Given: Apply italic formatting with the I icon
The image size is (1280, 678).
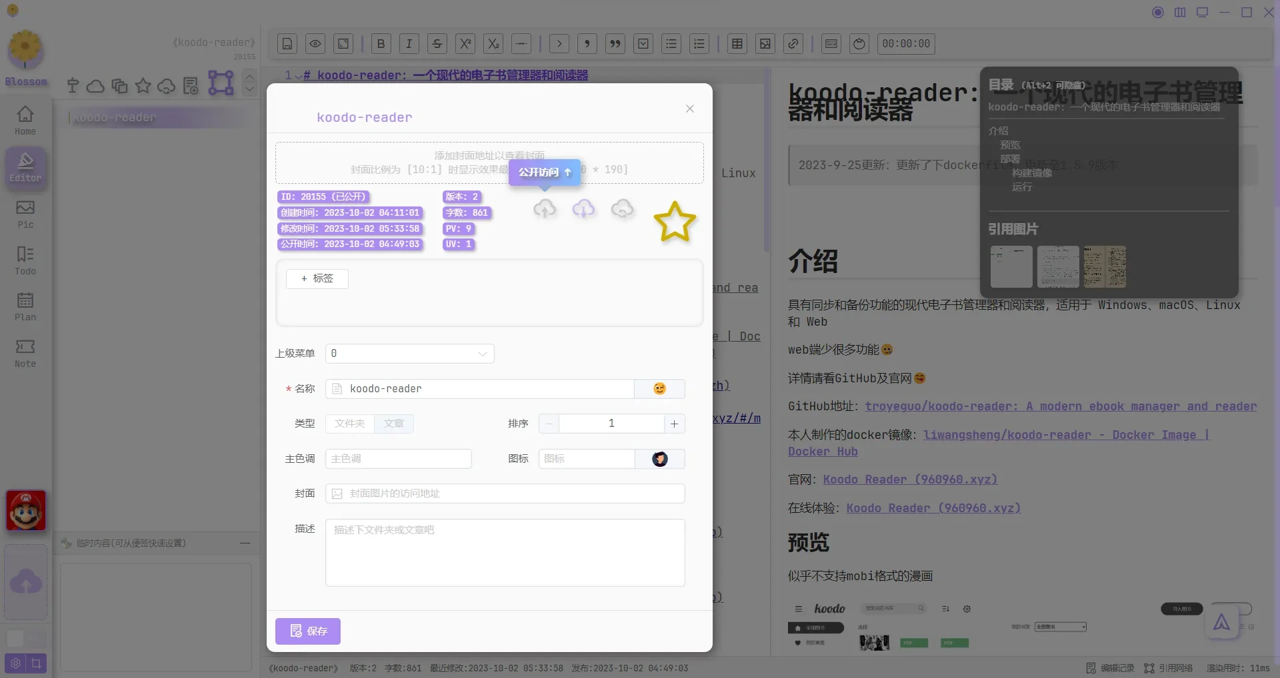Looking at the screenshot, I should [409, 44].
